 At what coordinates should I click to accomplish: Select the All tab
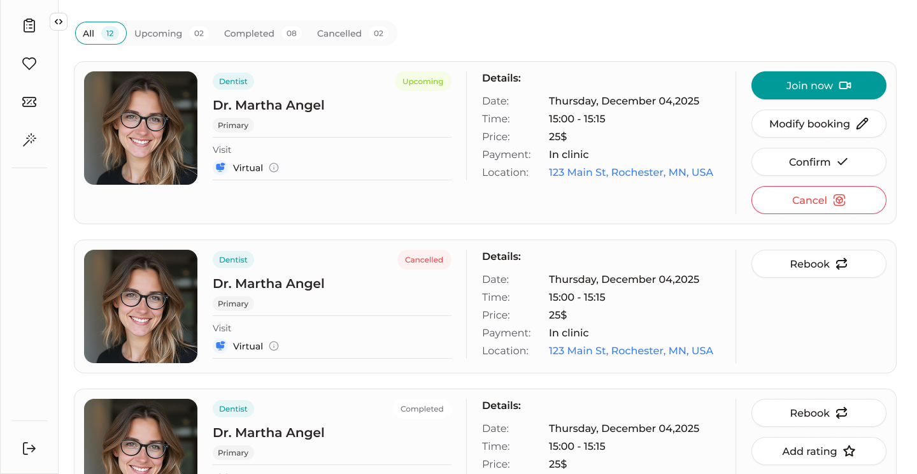101,33
